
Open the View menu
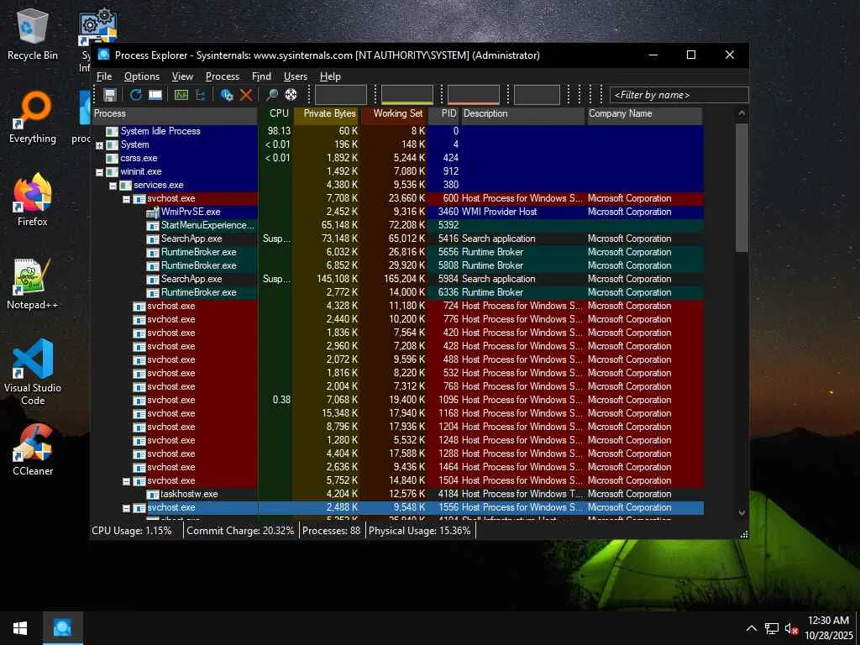(x=182, y=76)
